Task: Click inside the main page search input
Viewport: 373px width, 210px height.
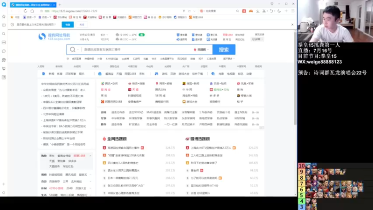Action: click(137, 49)
